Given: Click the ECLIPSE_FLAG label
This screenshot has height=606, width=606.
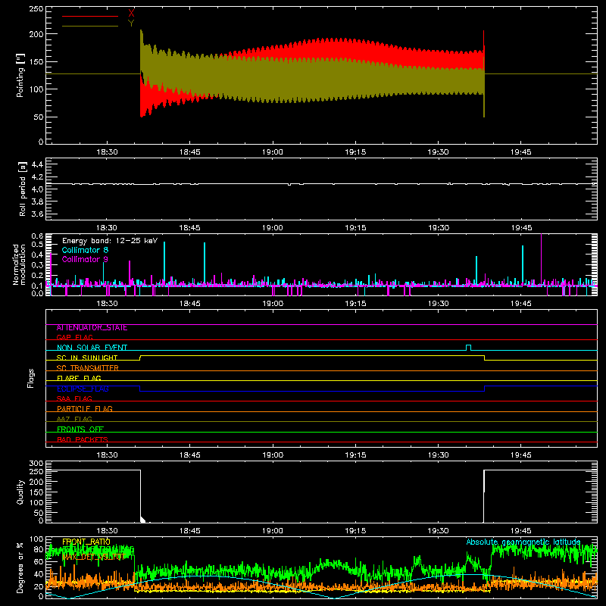Looking at the screenshot, I should (83, 389).
